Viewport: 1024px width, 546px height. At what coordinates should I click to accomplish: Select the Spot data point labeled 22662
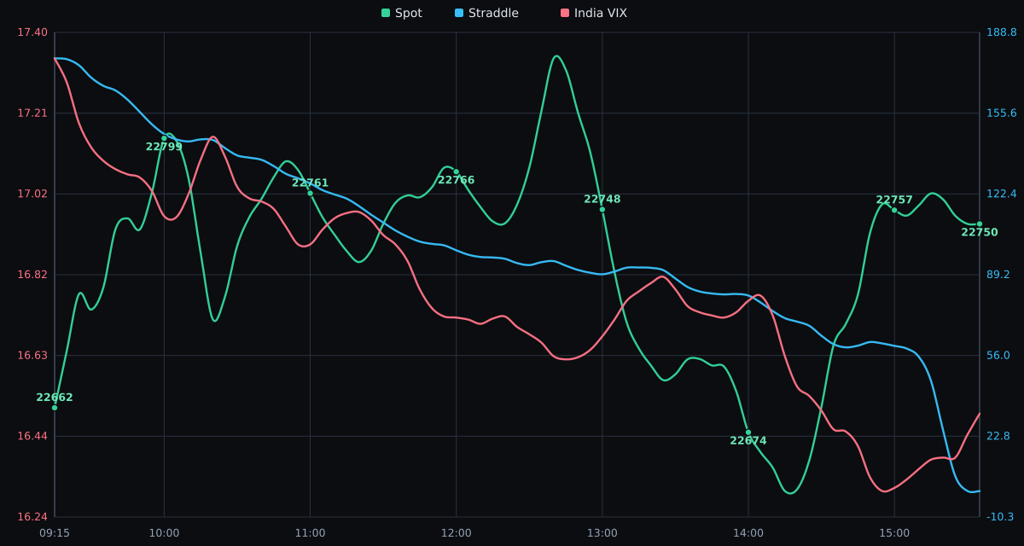point(55,408)
